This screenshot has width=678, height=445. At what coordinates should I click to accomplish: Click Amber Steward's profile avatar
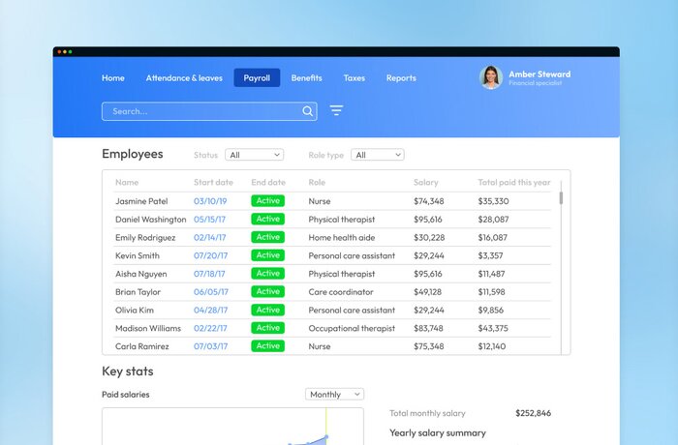click(491, 77)
